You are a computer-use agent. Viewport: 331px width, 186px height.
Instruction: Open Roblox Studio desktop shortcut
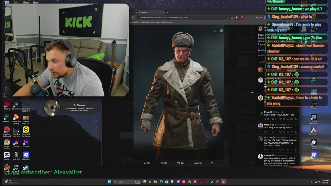point(314,145)
